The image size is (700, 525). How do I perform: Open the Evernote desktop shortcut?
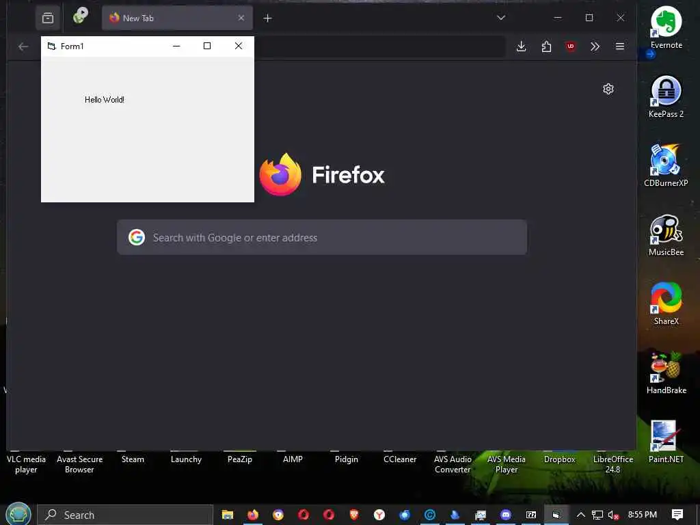[666, 27]
